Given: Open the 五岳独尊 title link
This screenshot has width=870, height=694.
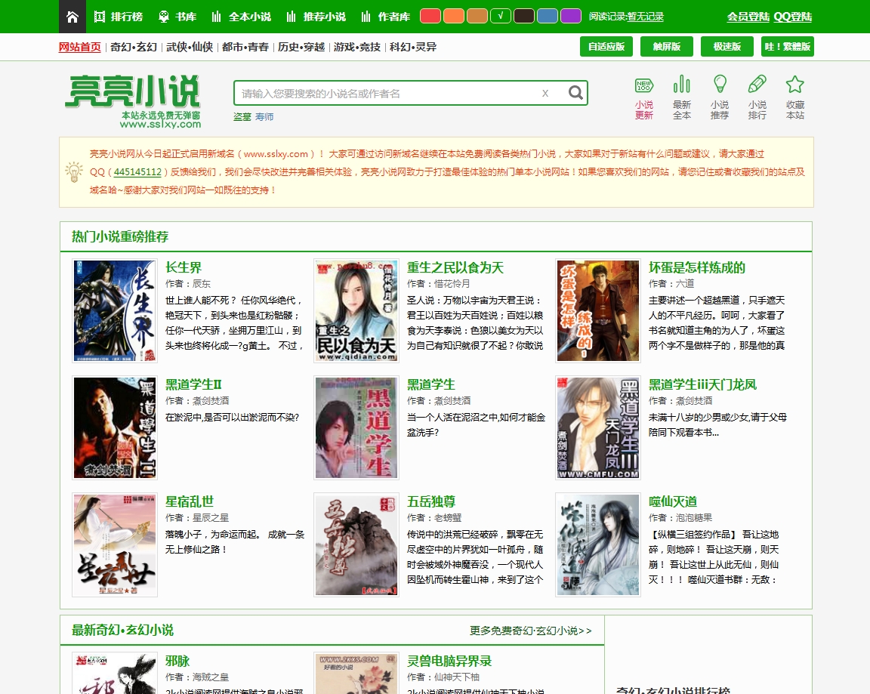Looking at the screenshot, I should click(431, 501).
